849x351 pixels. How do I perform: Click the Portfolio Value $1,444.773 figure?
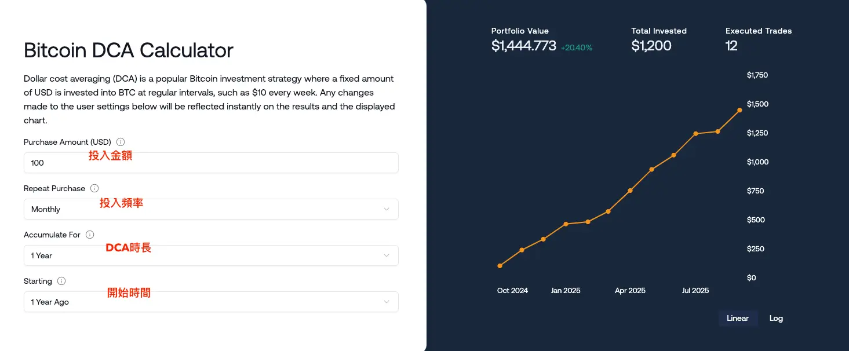point(523,46)
